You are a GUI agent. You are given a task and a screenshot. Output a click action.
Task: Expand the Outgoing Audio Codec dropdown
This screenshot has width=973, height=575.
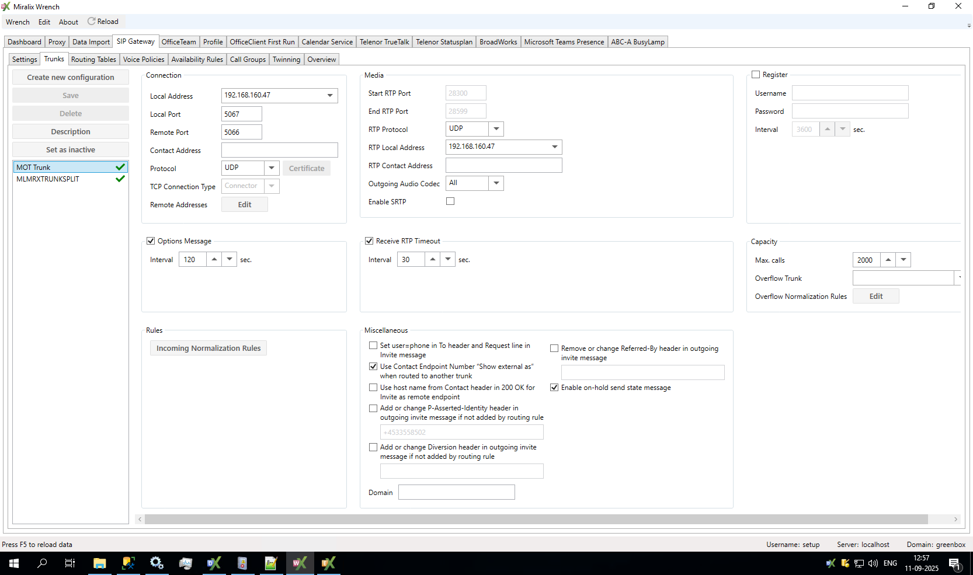[496, 183]
